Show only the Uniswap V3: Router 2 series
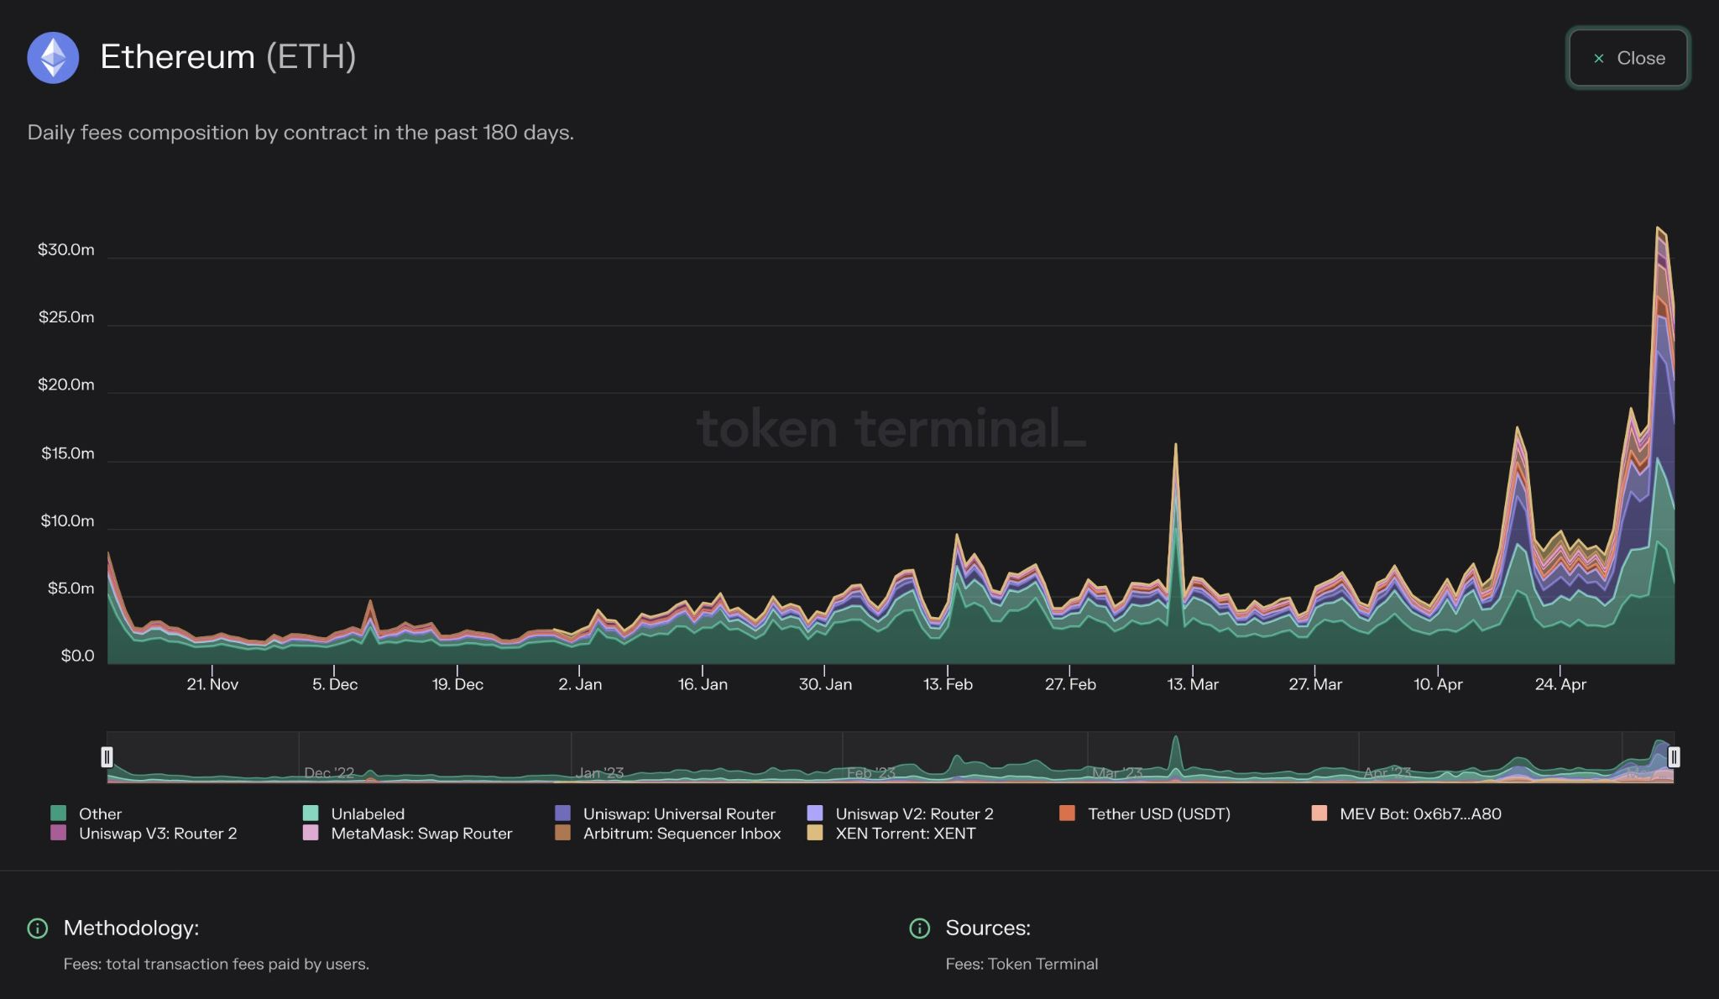Image resolution: width=1719 pixels, height=999 pixels. click(159, 834)
